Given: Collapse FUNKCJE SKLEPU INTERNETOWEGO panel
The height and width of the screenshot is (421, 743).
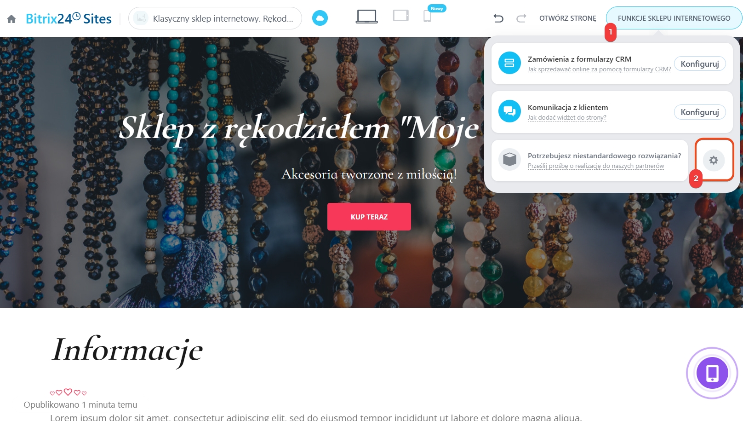Looking at the screenshot, I should [674, 18].
